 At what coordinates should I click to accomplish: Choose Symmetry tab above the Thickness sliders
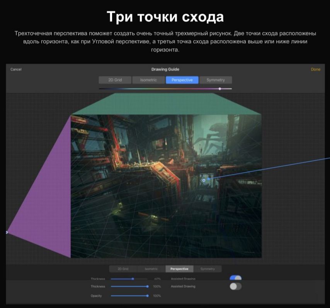point(208,269)
